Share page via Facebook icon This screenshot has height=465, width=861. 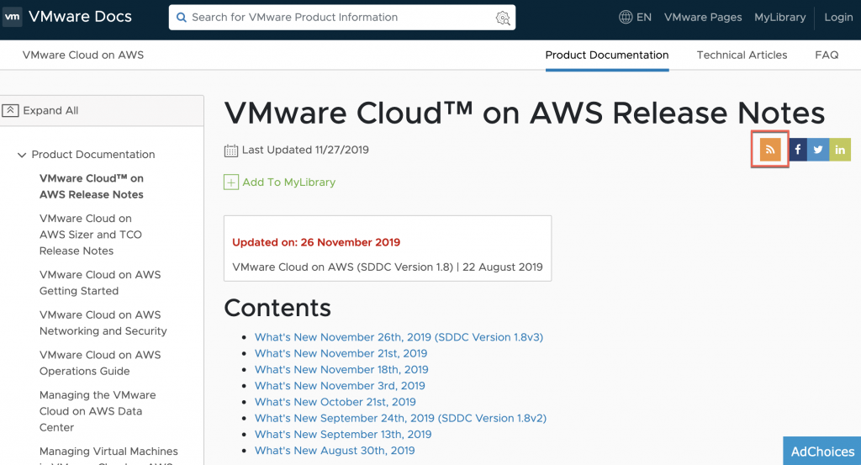(797, 150)
